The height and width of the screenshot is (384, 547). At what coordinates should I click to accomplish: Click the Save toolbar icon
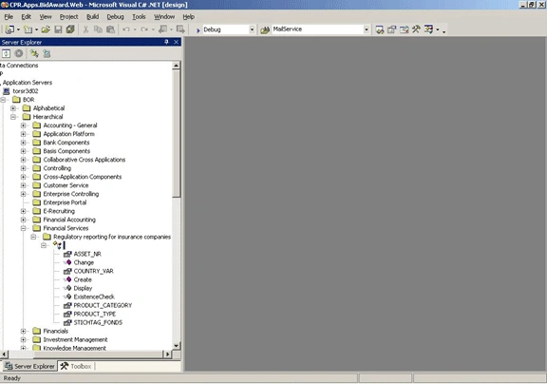[x=58, y=29]
